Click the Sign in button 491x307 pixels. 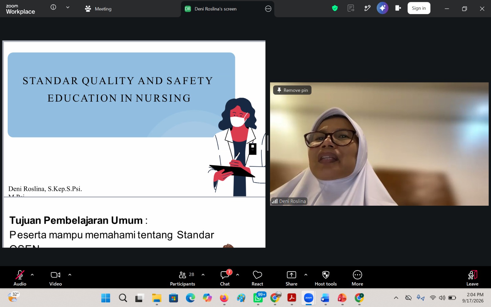(x=419, y=8)
